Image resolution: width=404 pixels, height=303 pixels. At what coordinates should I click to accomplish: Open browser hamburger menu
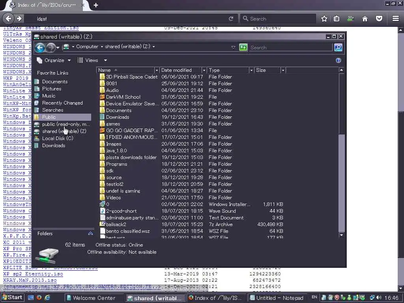click(x=396, y=19)
